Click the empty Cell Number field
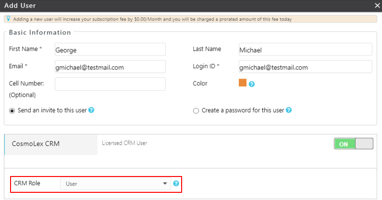The image size is (382, 200). pyautogui.click(x=110, y=84)
